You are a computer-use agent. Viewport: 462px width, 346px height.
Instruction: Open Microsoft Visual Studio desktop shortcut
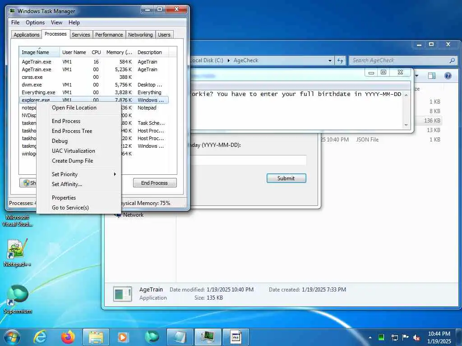pos(18,220)
